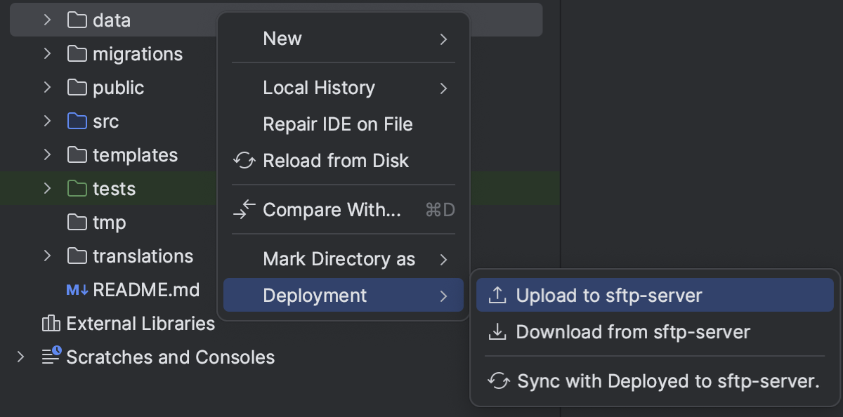Click the Markdown icon beside README.md
Viewport: 843px width, 417px height.
[79, 289]
